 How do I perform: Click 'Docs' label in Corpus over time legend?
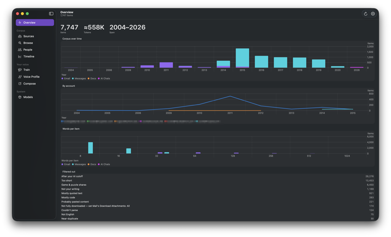93,78
